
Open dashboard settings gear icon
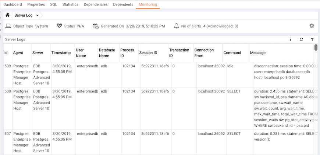point(312,26)
